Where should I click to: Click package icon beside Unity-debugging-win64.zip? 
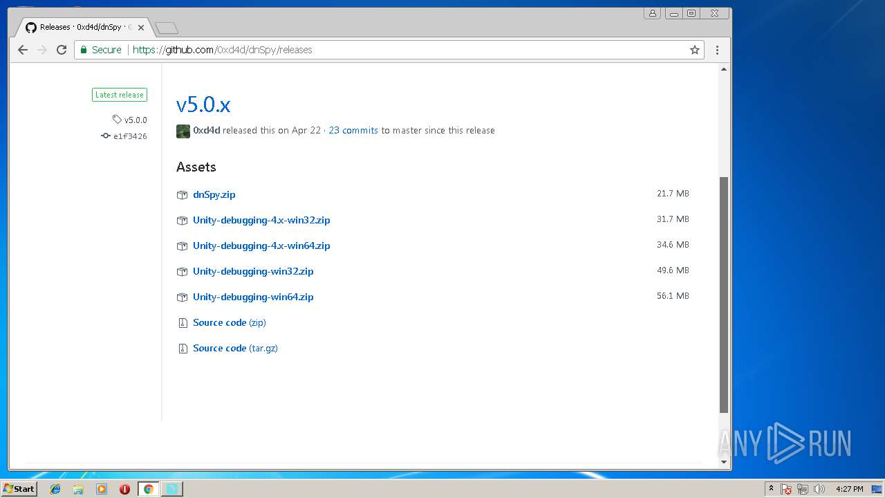click(x=182, y=297)
